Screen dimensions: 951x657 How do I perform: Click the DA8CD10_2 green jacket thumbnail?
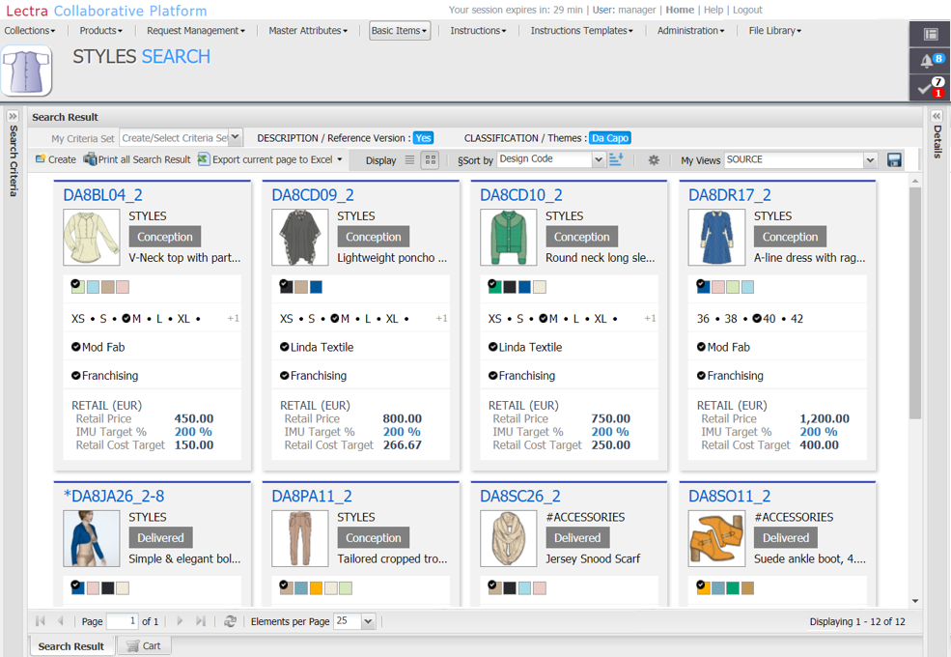pos(508,238)
